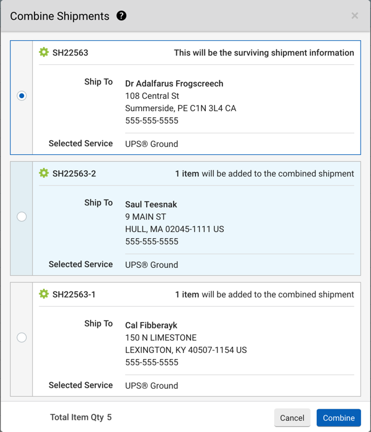Image resolution: width=371 pixels, height=432 pixels.
Task: Click the gear icon beside SH22563
Action: 44,52
